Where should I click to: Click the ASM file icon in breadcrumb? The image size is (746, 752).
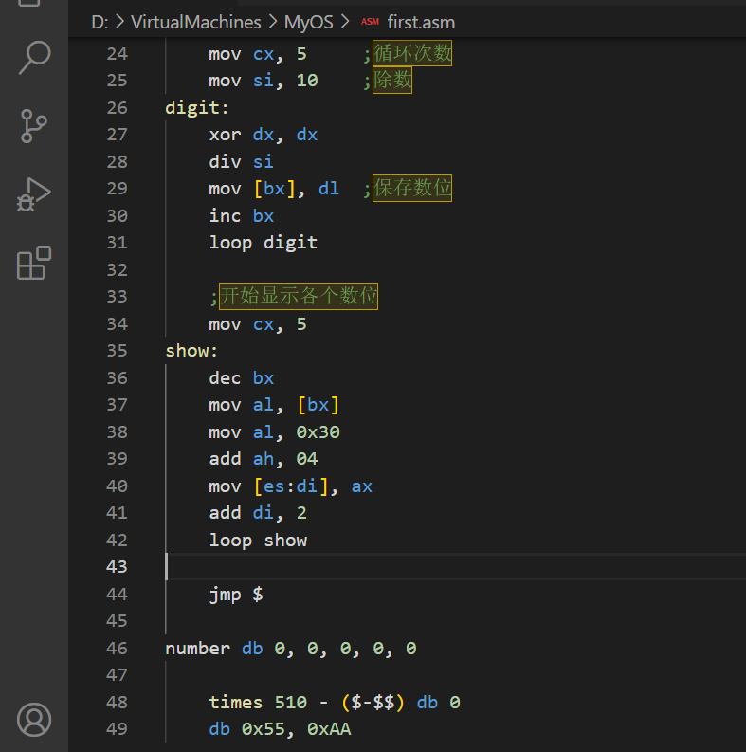tap(370, 22)
